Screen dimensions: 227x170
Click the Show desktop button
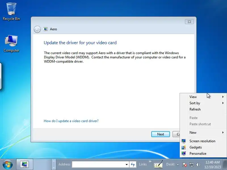225,164
